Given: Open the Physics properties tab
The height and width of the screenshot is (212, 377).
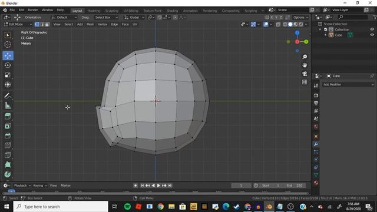Looking at the screenshot, I should coord(316,160).
